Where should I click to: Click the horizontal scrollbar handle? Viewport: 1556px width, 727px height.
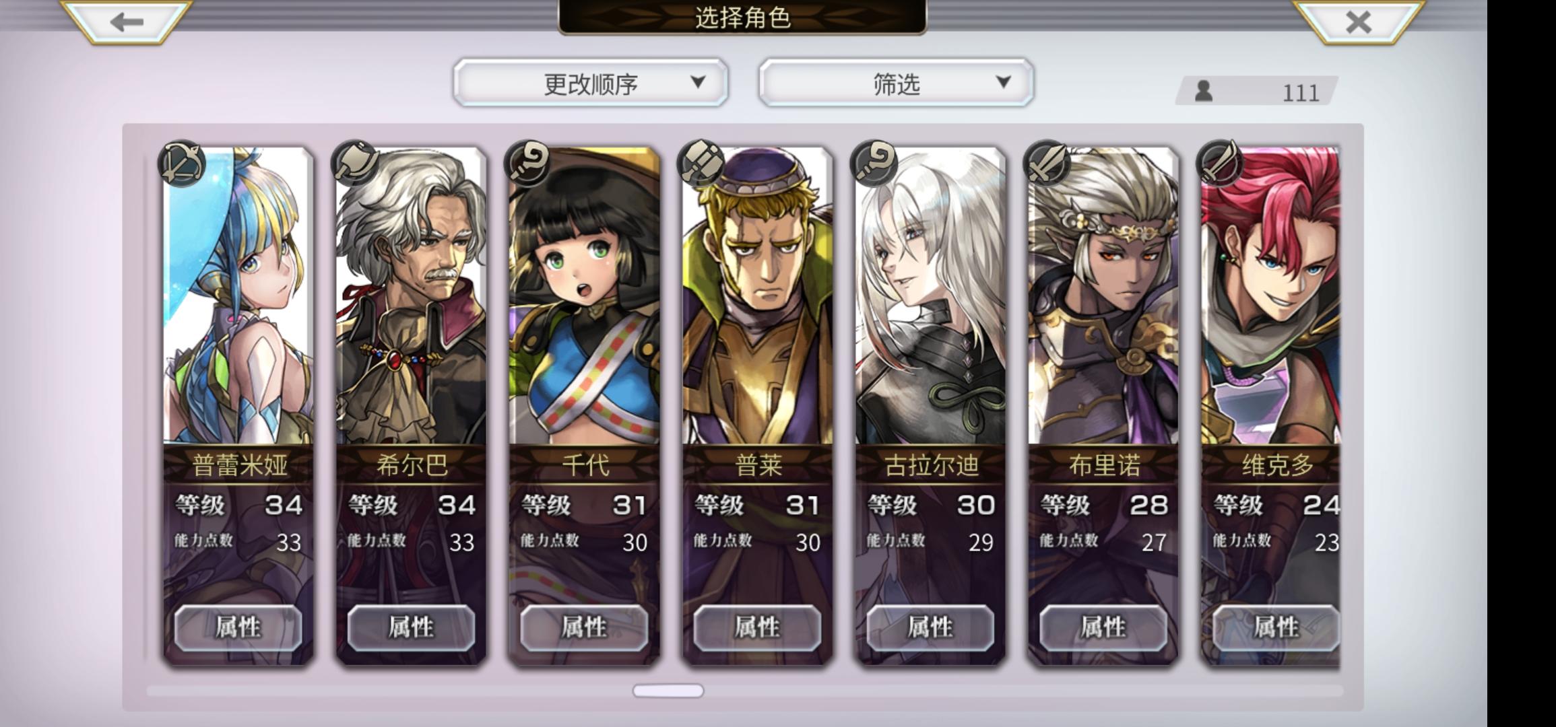[x=668, y=691]
